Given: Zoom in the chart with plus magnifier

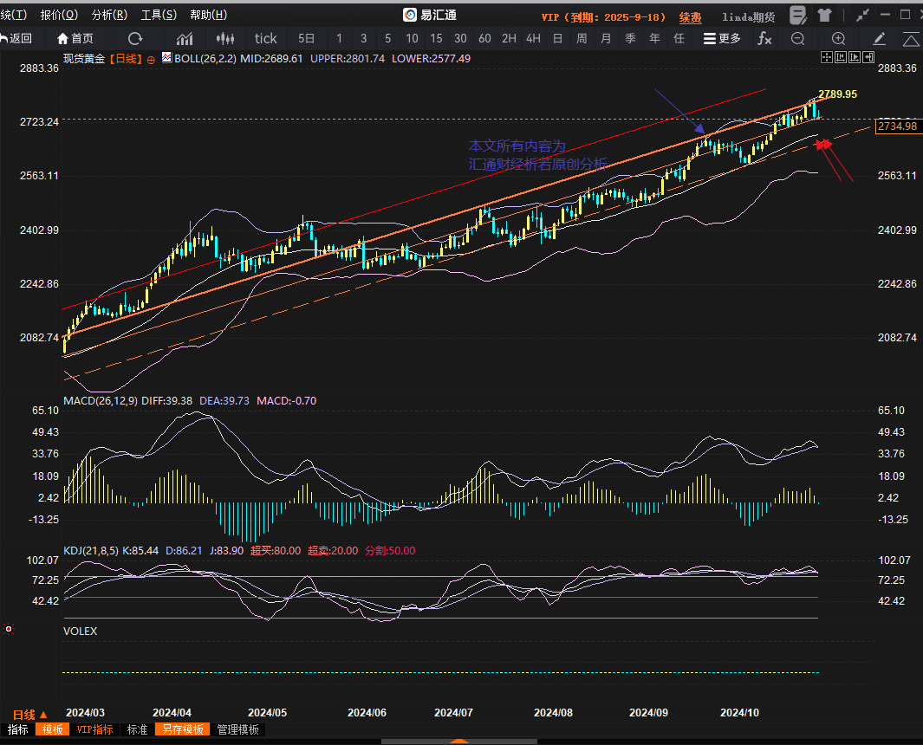Looking at the screenshot, I should (838, 38).
